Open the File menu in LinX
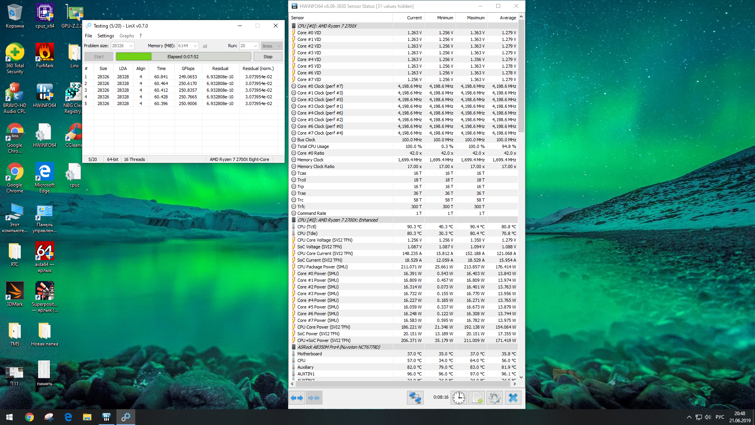755x425 pixels. [88, 36]
